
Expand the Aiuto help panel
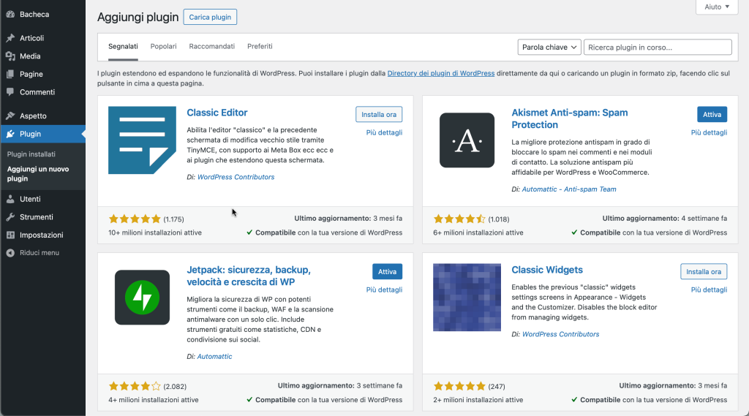[x=717, y=7]
